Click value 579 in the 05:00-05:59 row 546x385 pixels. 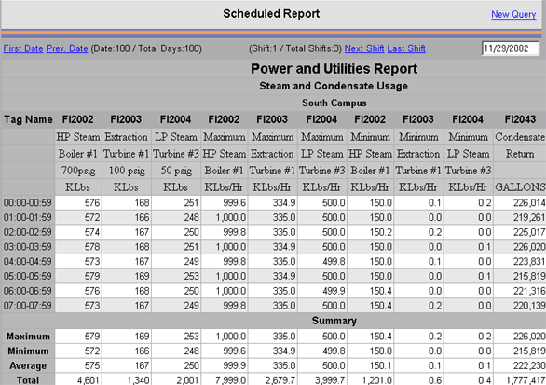[92, 276]
